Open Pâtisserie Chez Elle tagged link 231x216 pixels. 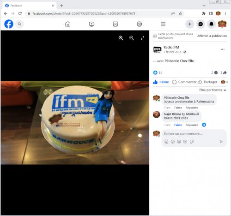coord(179,61)
